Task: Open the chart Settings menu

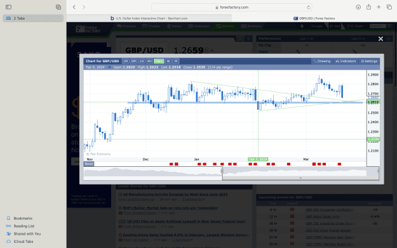Action: tap(369, 61)
